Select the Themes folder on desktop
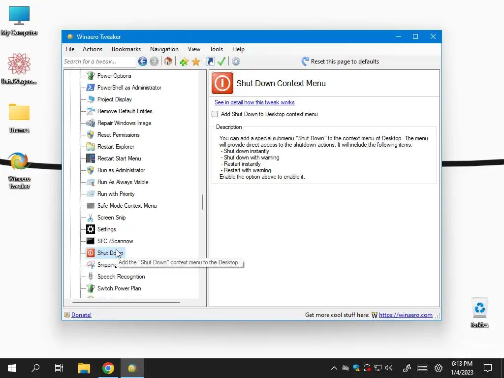The image size is (504, 378). [19, 118]
